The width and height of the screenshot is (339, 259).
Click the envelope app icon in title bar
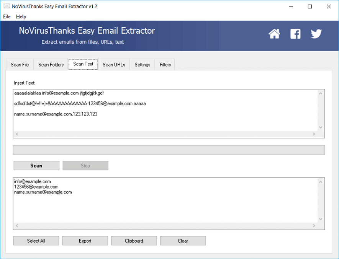click(x=7, y=6)
